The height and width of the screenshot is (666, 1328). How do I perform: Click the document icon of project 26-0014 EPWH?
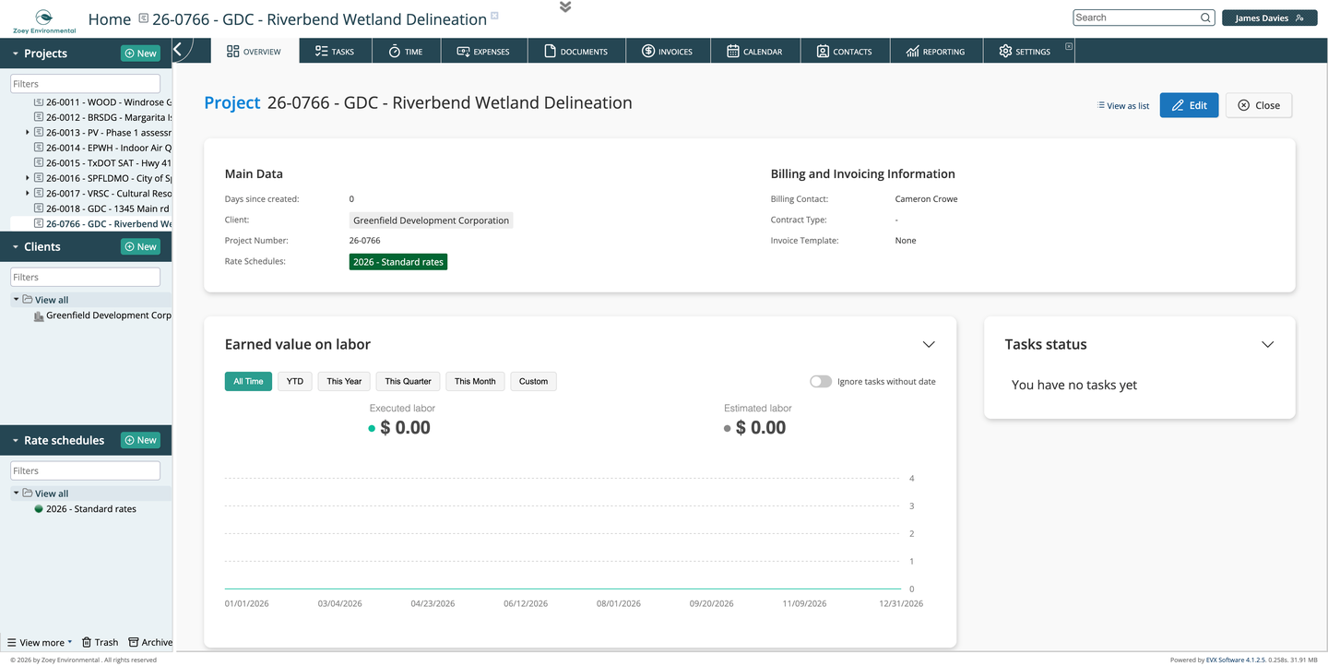tap(39, 148)
